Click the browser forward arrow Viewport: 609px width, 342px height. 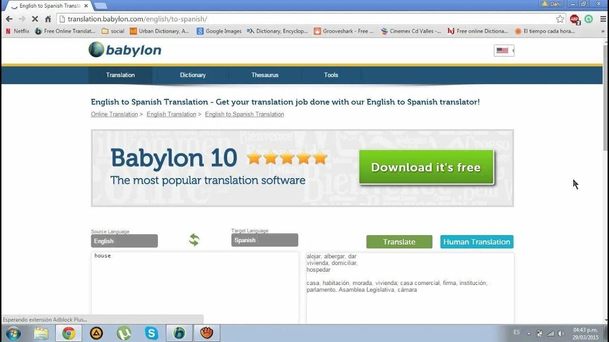pos(22,19)
